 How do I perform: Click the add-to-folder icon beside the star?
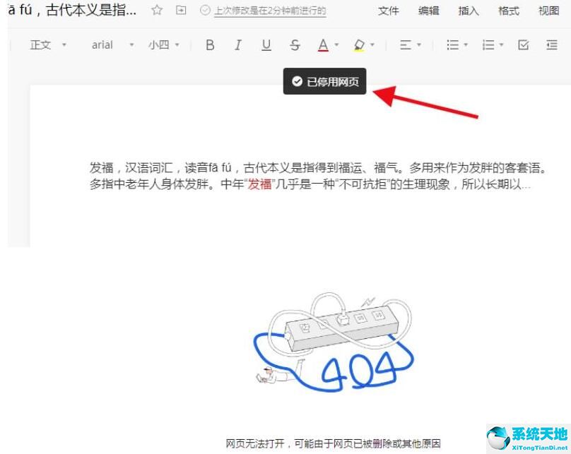point(181,11)
